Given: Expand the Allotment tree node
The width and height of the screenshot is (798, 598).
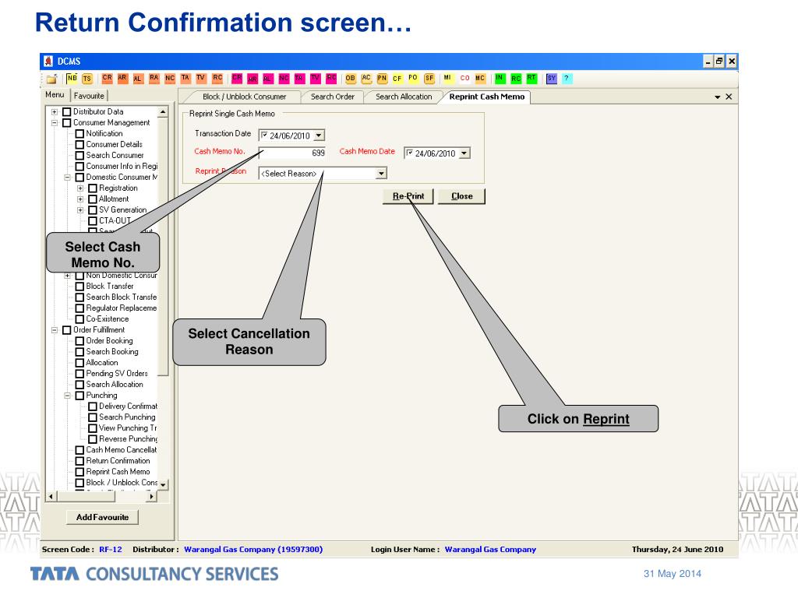Looking at the screenshot, I should click(x=80, y=199).
